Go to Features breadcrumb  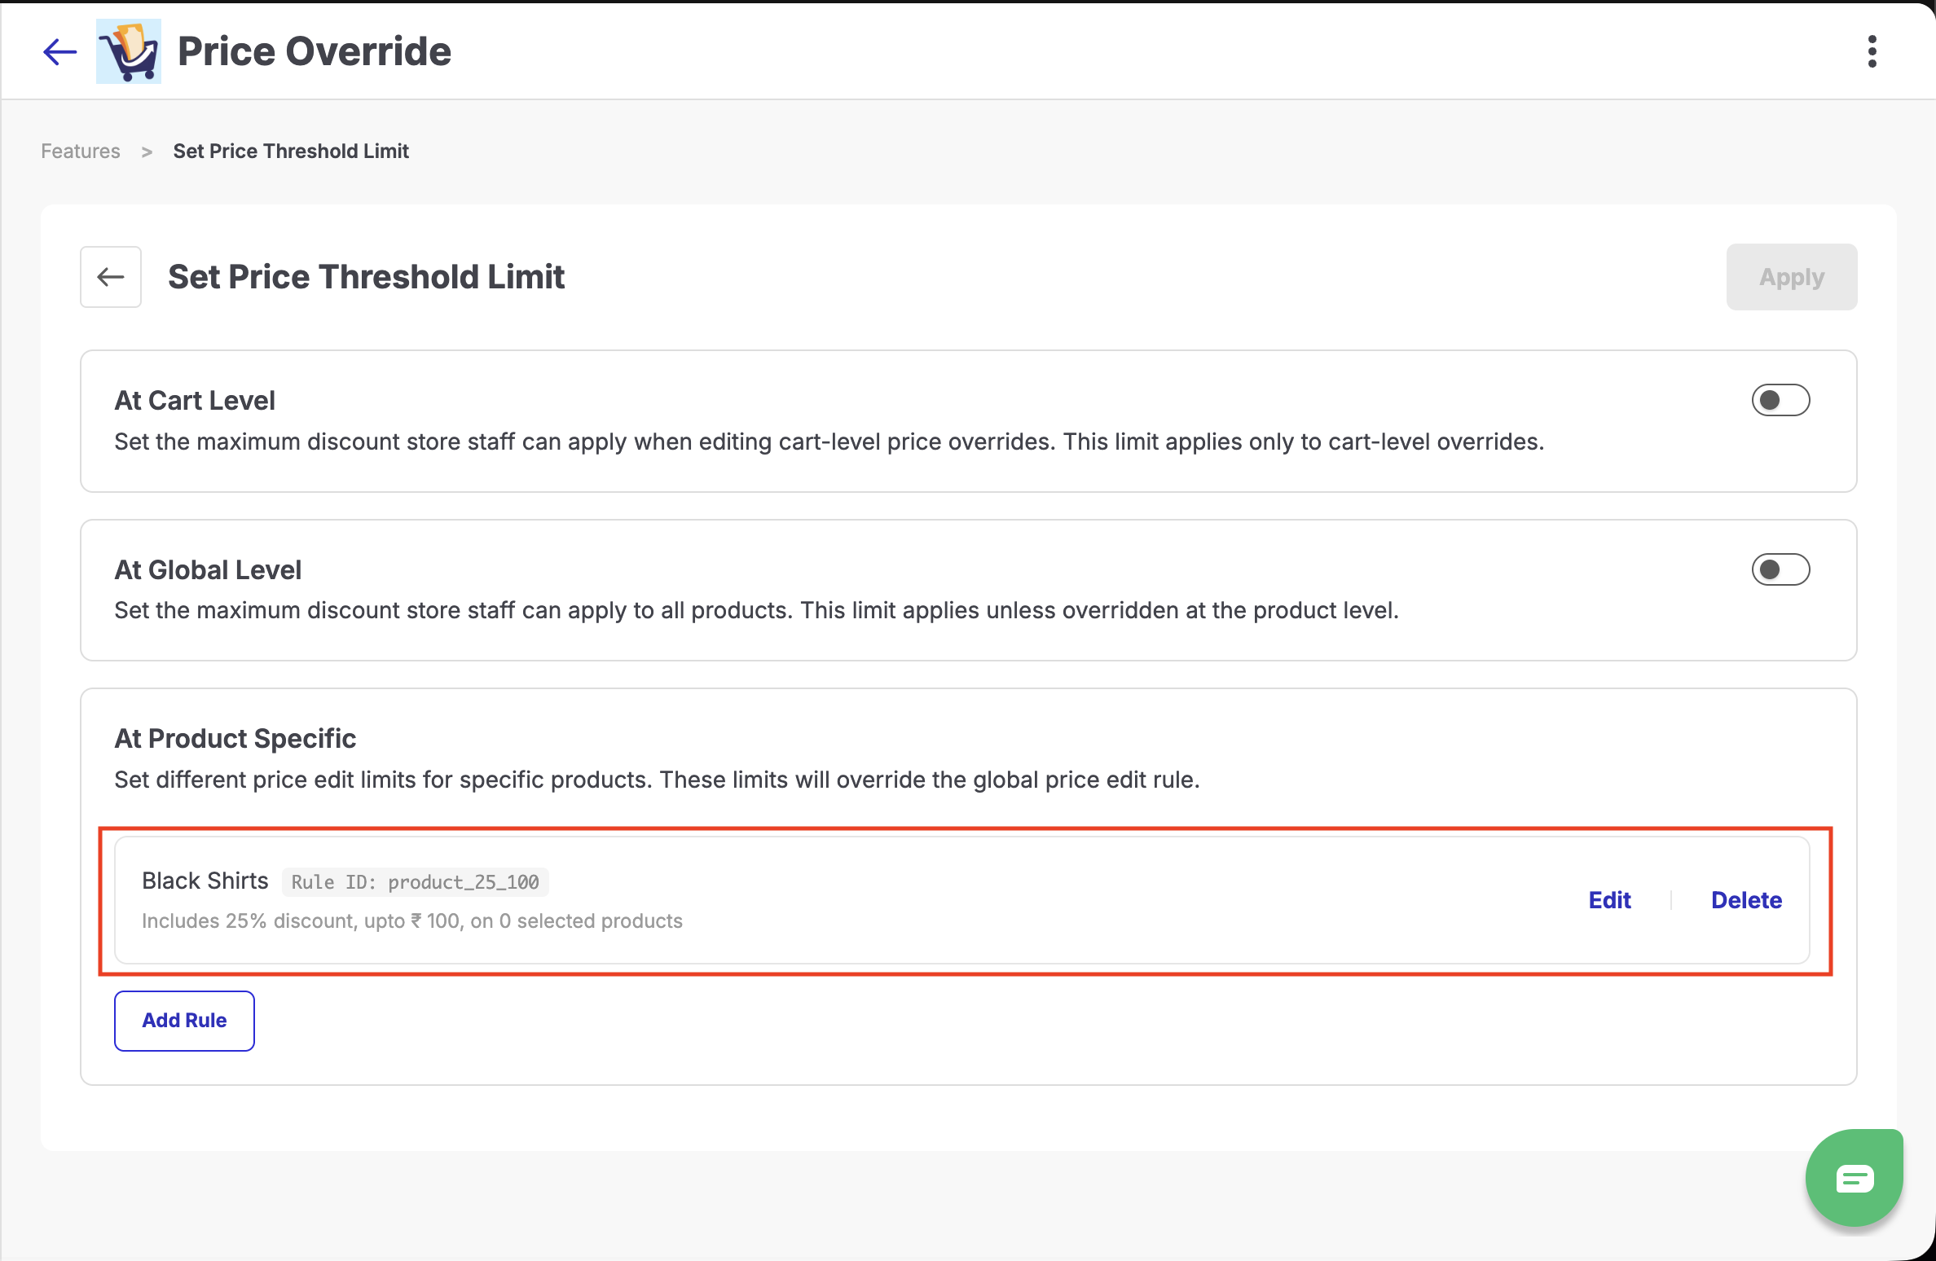[81, 151]
